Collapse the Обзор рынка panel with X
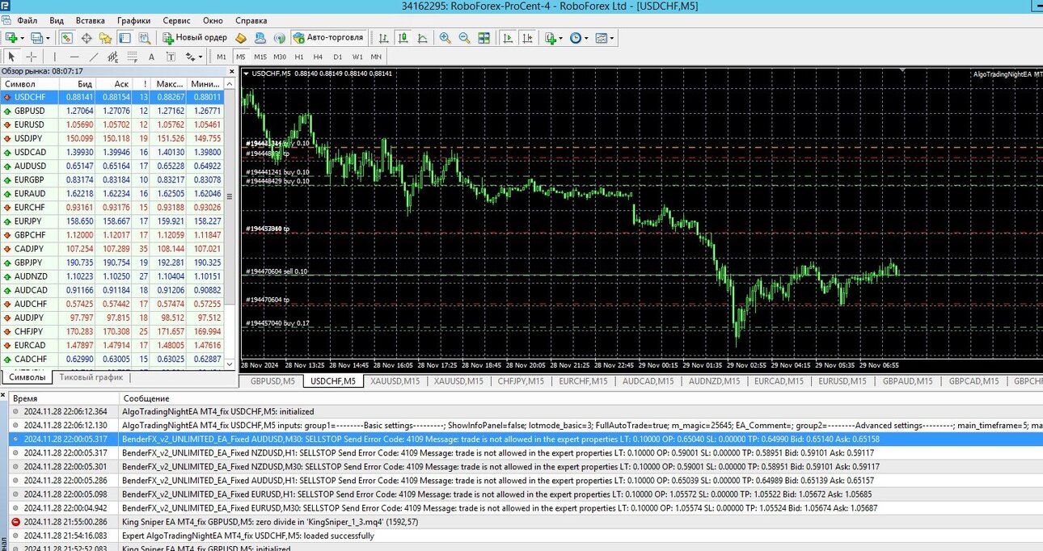The image size is (1043, 551). click(x=233, y=71)
